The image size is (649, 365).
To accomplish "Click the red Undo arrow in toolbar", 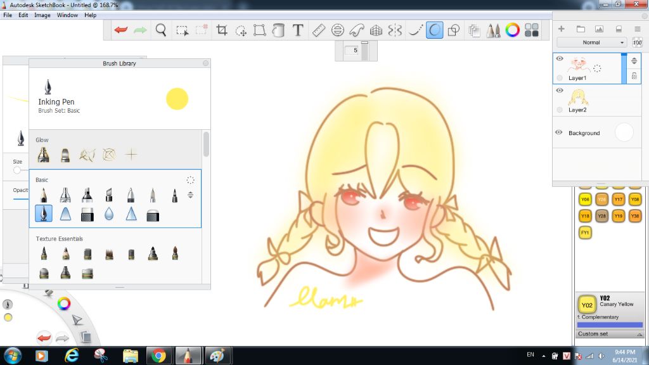I will pyautogui.click(x=121, y=30).
